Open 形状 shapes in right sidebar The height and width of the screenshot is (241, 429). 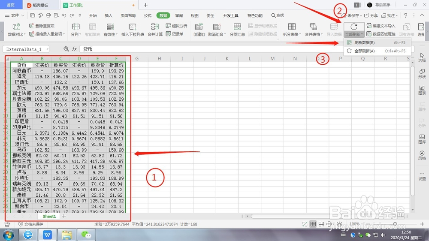point(422,74)
